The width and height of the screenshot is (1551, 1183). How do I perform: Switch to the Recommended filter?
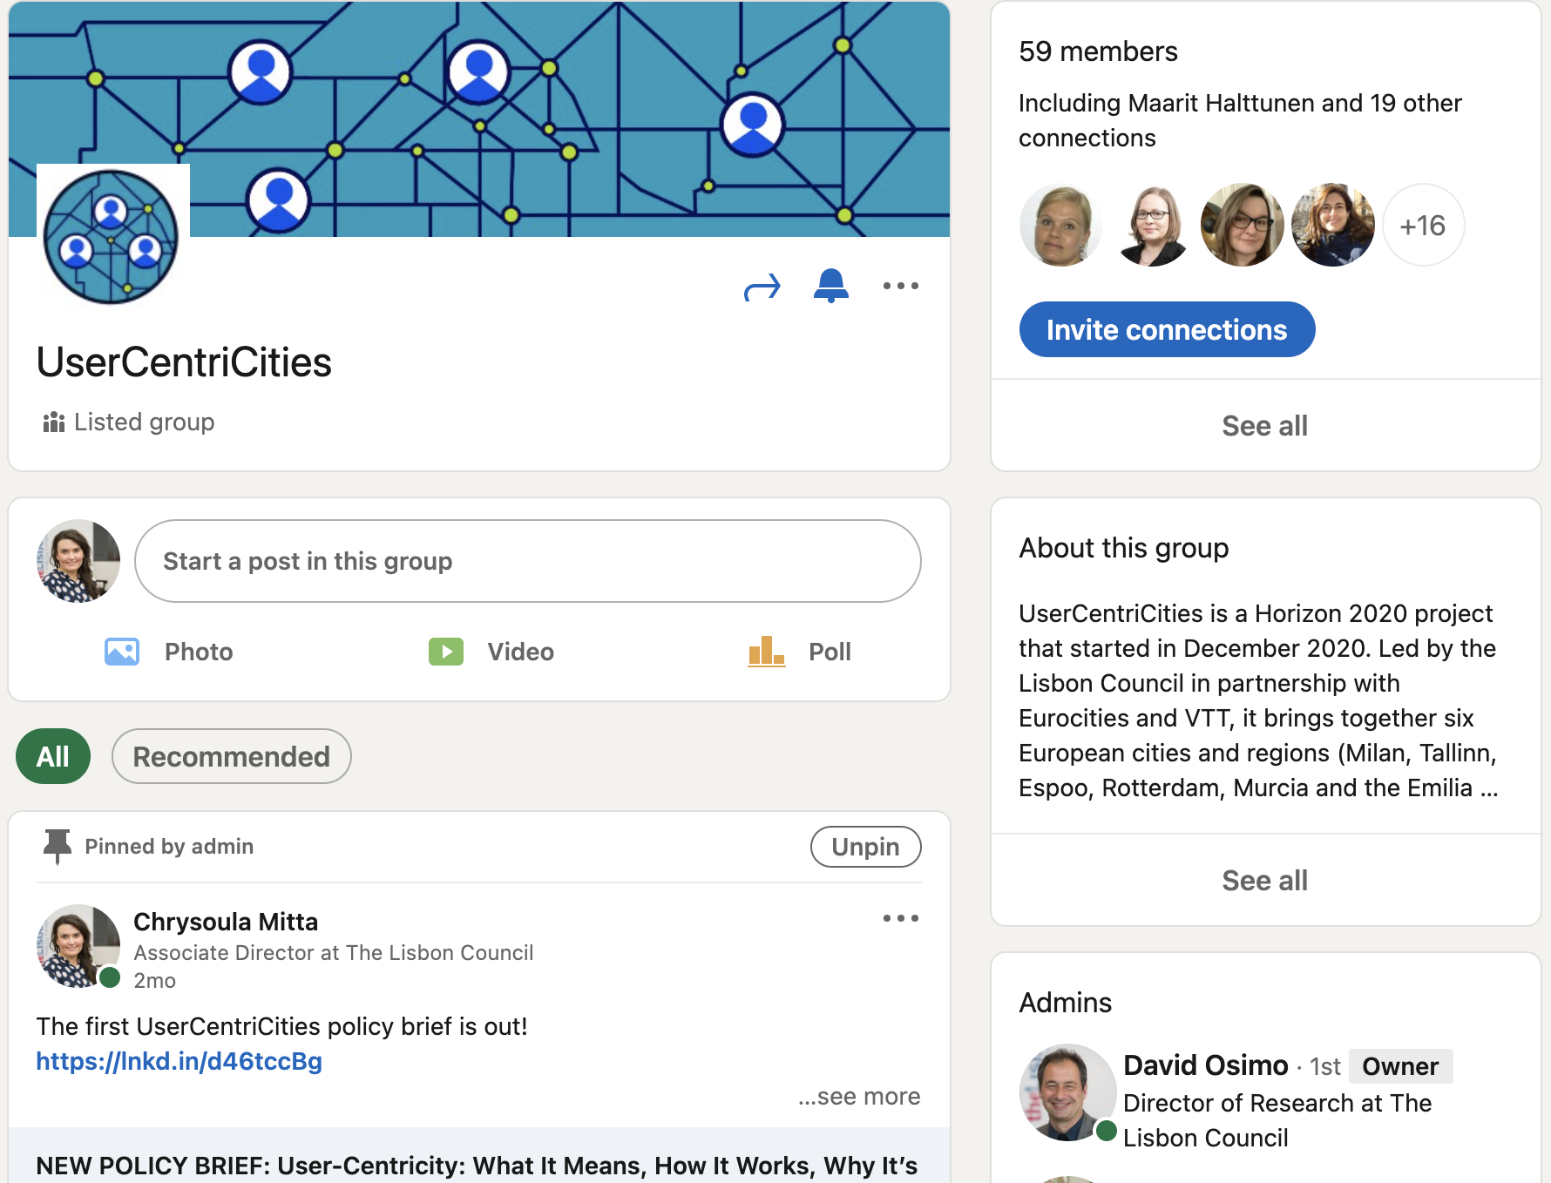tap(231, 756)
